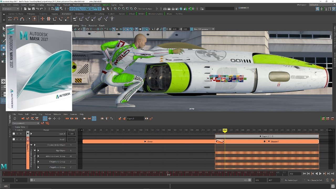This screenshot has height=189, width=336.
Task: Click the Redo arrow icon
Action: (41, 9)
